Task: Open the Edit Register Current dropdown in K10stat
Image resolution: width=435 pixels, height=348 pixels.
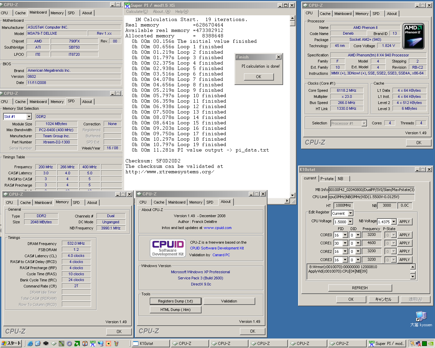Action: (351, 213)
